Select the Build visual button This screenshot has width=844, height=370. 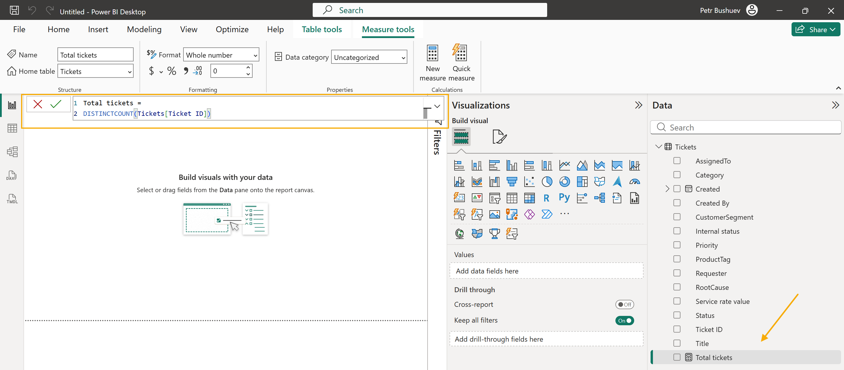[x=461, y=136]
